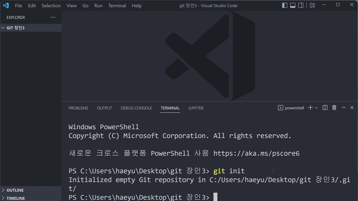Toggle secondary side bar layout icon
358x201 pixels.
click(301, 5)
